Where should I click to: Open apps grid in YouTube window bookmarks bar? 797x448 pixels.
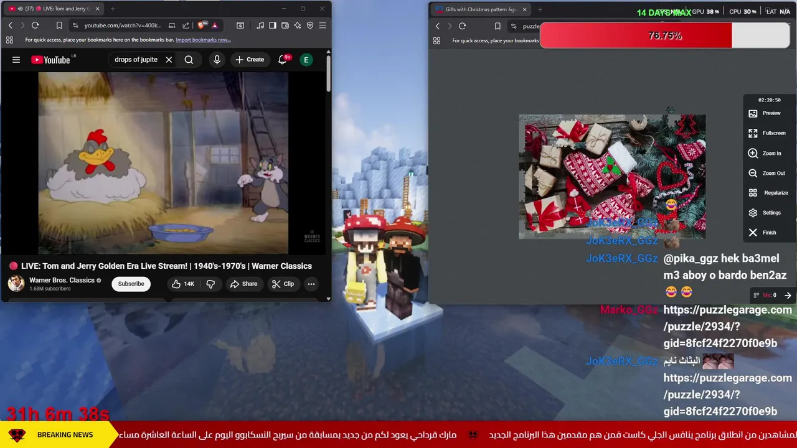tap(9, 40)
